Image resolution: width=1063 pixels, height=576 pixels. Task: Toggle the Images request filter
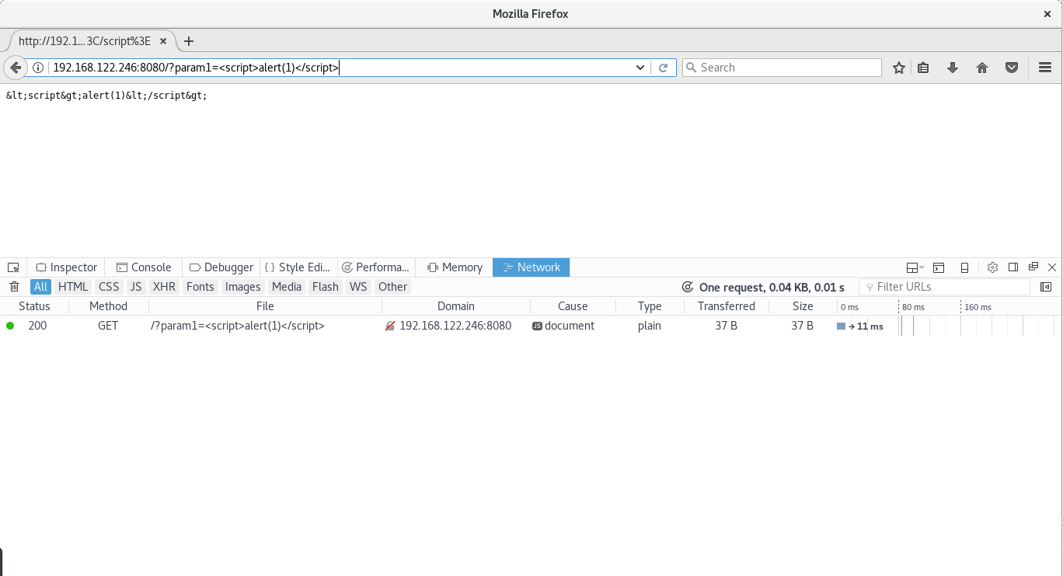pos(243,287)
